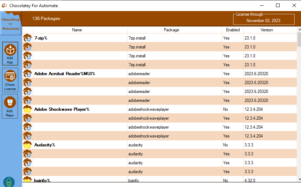Sort by the Version column header
The height and width of the screenshot is (187, 301).
tap(266, 30)
